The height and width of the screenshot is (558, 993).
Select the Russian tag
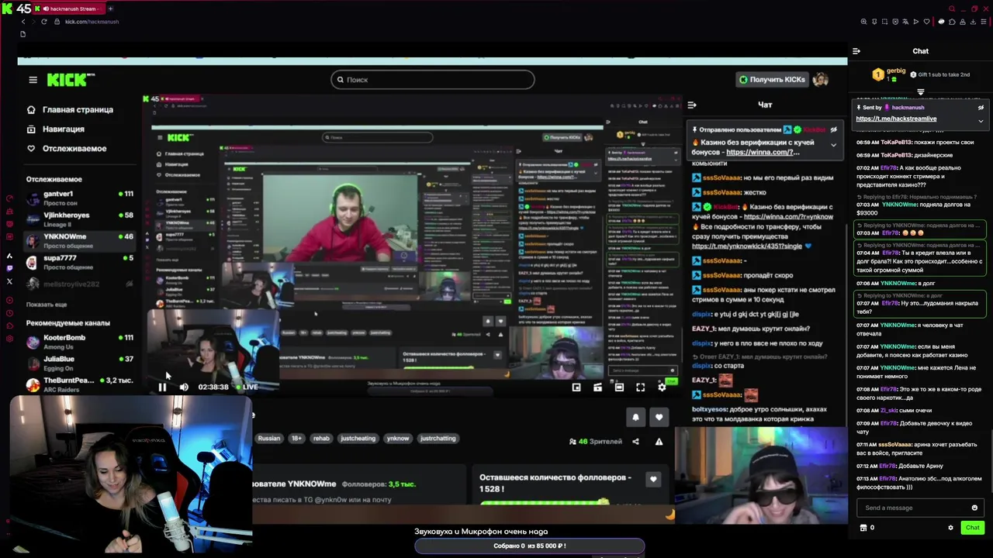point(269,439)
